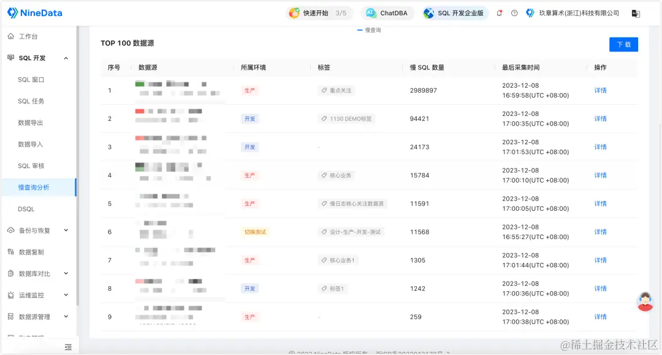Screen dimensions: 662x355
Task: Click the notification bell icon
Action: click(x=500, y=12)
